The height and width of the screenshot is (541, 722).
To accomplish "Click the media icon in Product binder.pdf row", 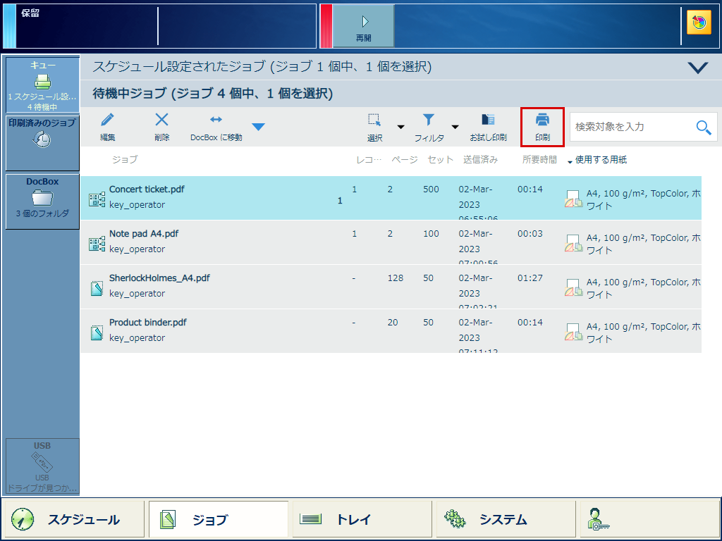I will pos(573,332).
